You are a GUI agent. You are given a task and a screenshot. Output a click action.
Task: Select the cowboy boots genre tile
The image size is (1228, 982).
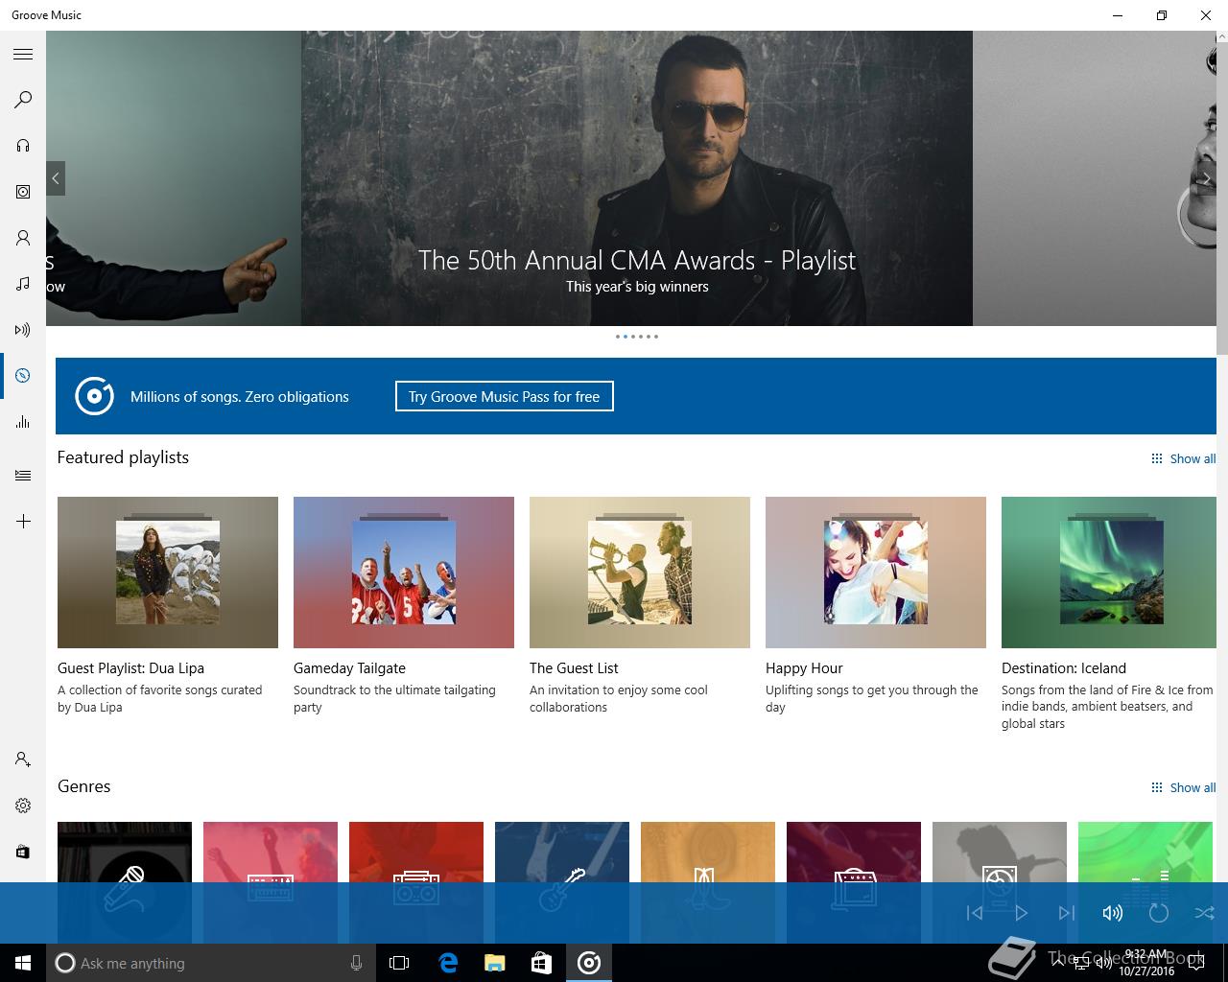708,882
